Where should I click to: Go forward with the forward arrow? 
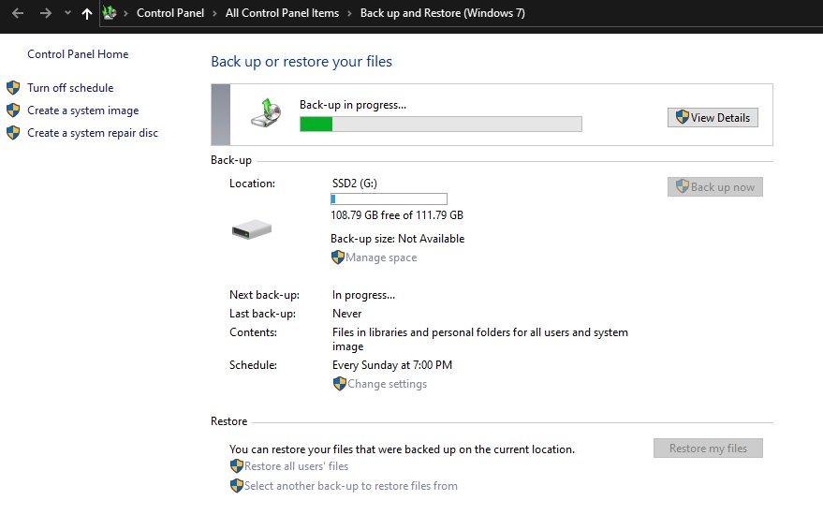click(46, 13)
